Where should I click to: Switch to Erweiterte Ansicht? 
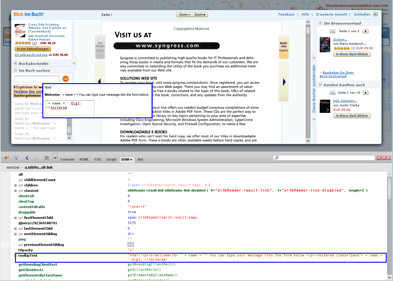click(x=331, y=14)
